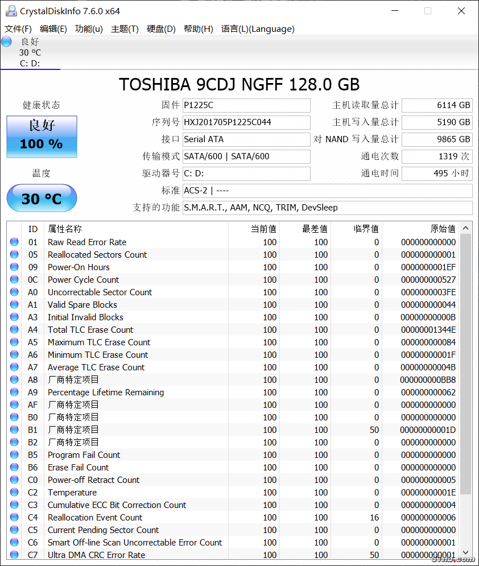Click the blue disk status orb for drive C: D:

(x=7, y=42)
